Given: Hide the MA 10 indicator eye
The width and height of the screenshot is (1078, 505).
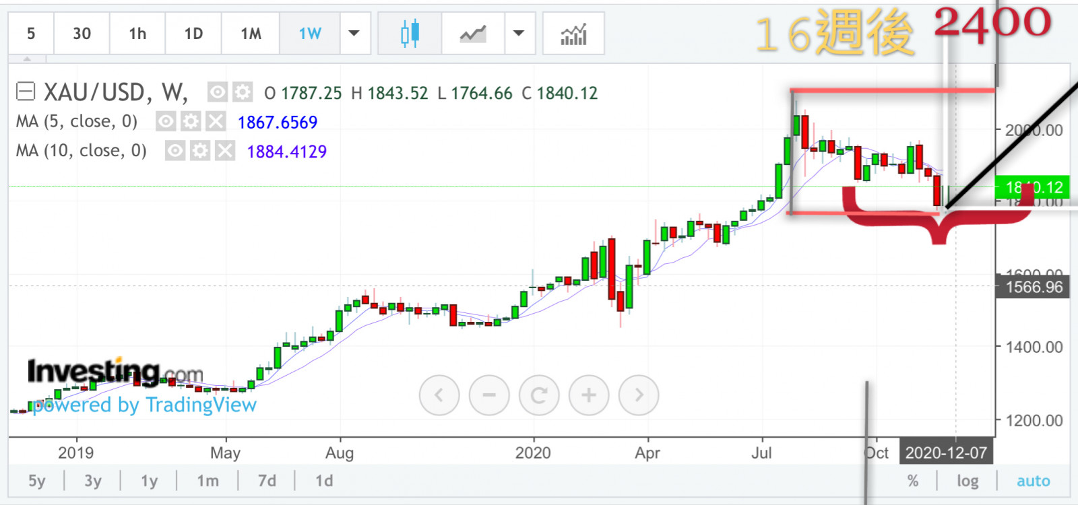Looking at the screenshot, I should tap(175, 151).
